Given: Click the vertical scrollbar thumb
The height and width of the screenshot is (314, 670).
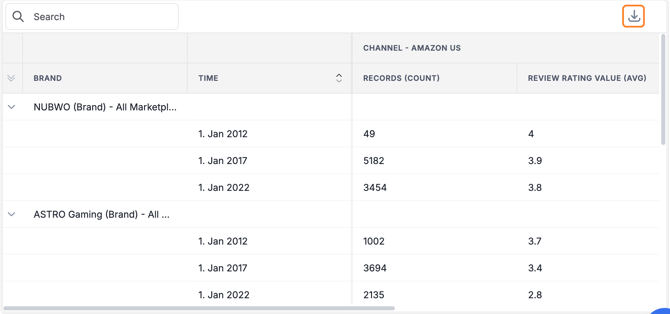Looking at the screenshot, I should (x=663, y=89).
